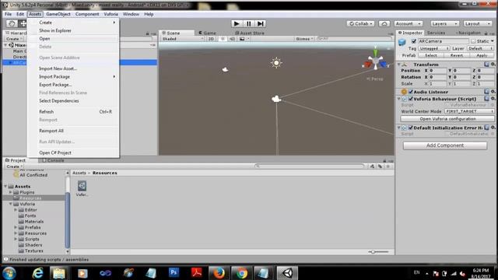Viewport: 498px width, 280px height.
Task: Open Firefox from the taskbar
Action: (x=219, y=273)
